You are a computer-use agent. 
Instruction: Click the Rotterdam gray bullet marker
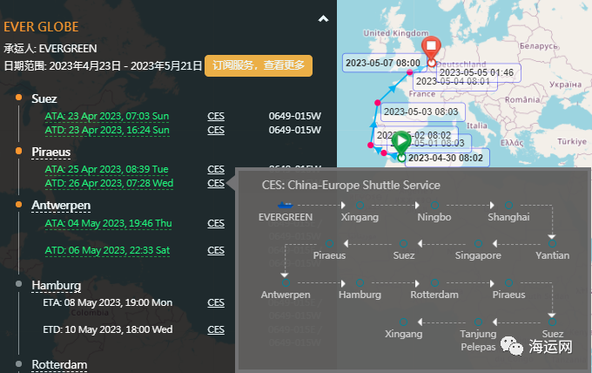coord(18,364)
